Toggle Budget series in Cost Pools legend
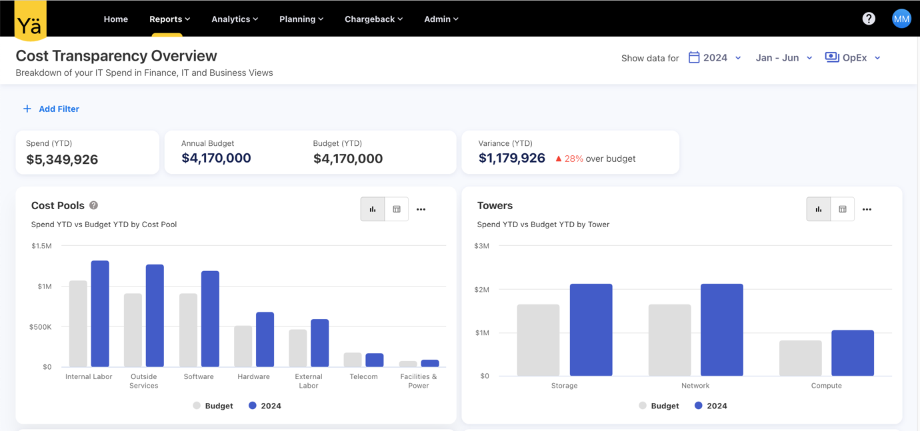 coord(213,406)
